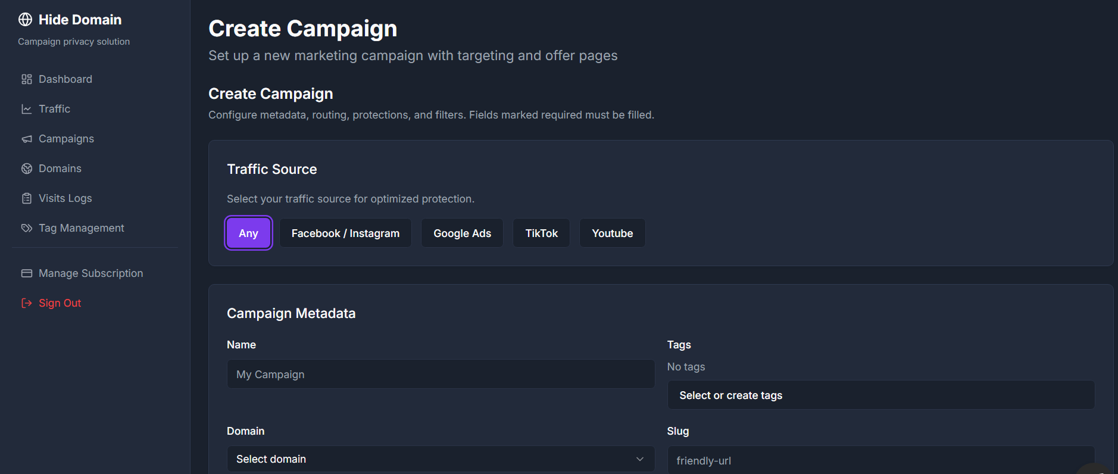Viewport: 1118px width, 474px height.
Task: Click the Slug friendly-url text field
Action: pos(881,460)
